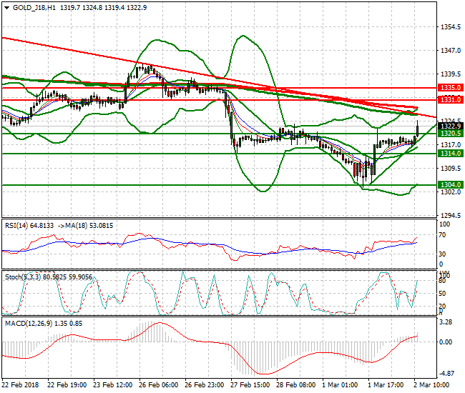This screenshot has height=393, width=465.
Task: Select the GOLD_J18,H1 symbol title
Action: click(x=34, y=8)
